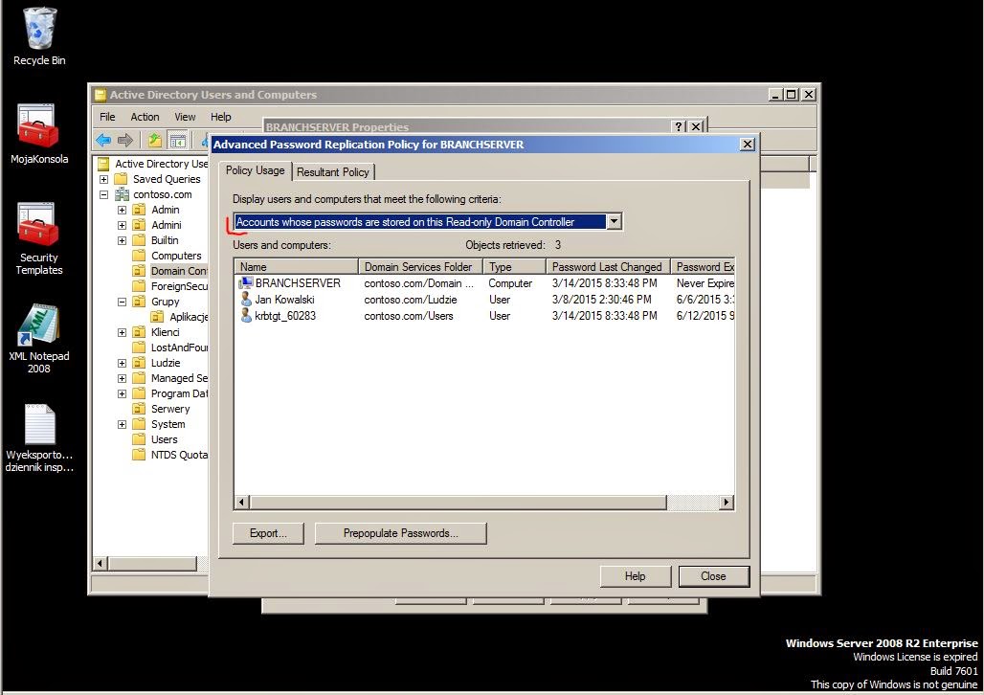984x695 pixels.
Task: Click Serwery OU folder icon
Action: tap(139, 409)
